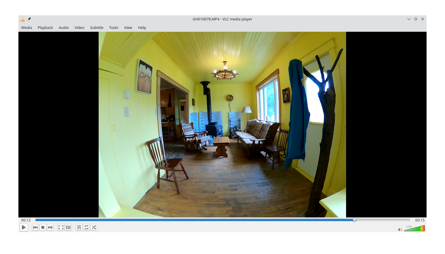Screen dimensions: 445x254
Task: Maximize the VLC window
Action: [416, 19]
